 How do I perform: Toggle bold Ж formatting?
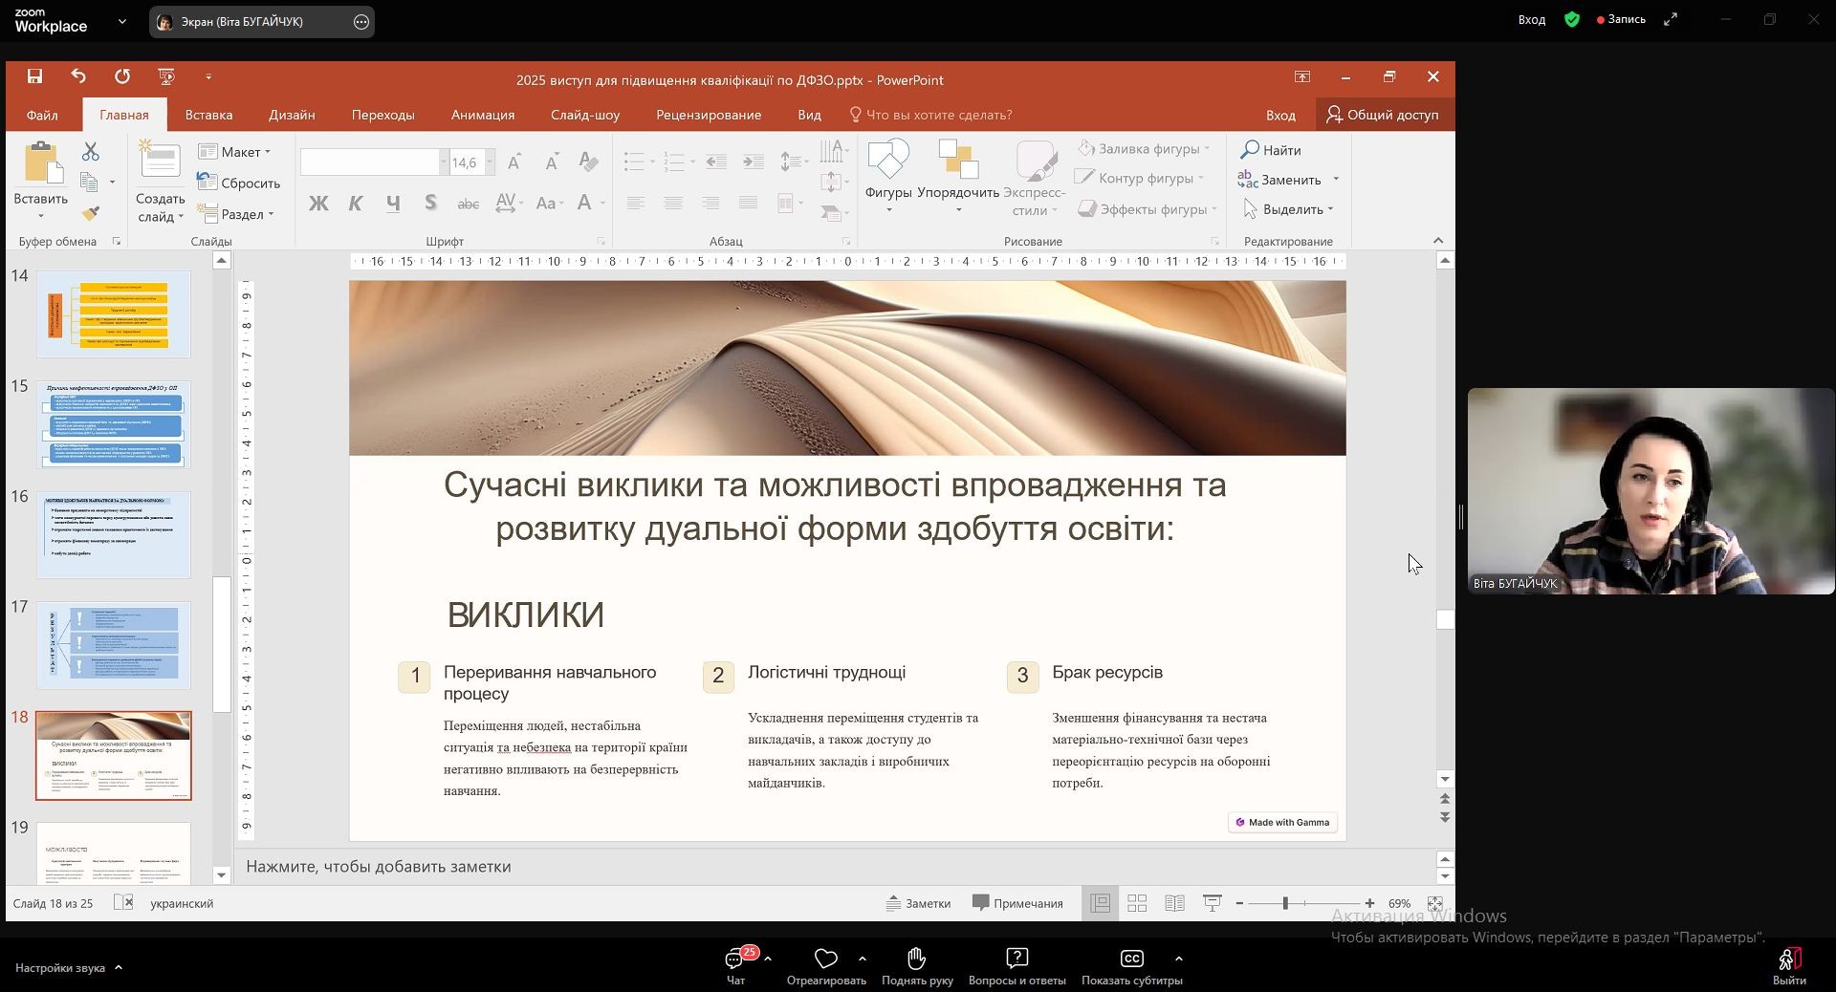coord(318,203)
